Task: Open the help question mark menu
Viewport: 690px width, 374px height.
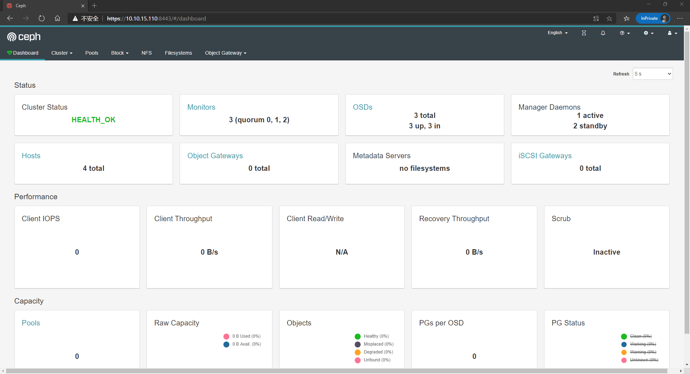Action: 625,33
